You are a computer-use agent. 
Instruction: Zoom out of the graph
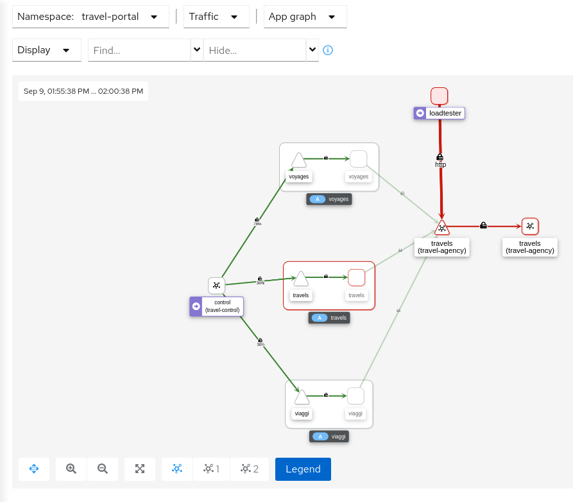[103, 469]
